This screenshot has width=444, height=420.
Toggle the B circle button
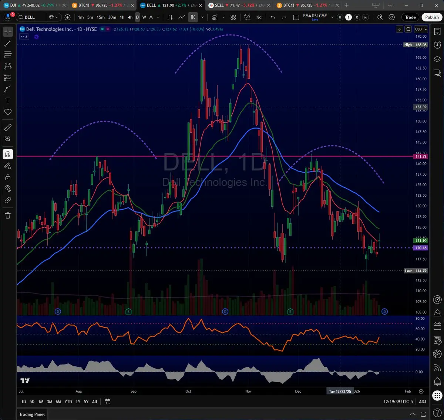[340, 17]
